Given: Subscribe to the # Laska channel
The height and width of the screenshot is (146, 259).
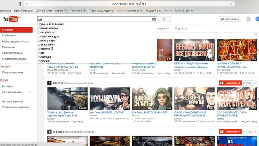Looking at the screenshot, I should (230, 131).
